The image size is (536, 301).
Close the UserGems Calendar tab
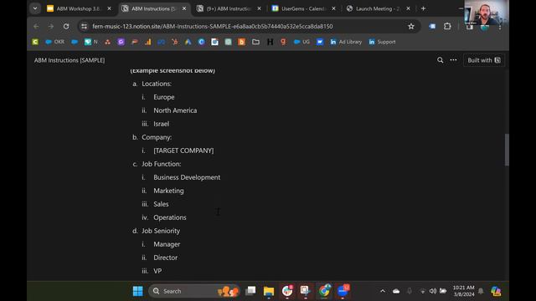(x=333, y=8)
